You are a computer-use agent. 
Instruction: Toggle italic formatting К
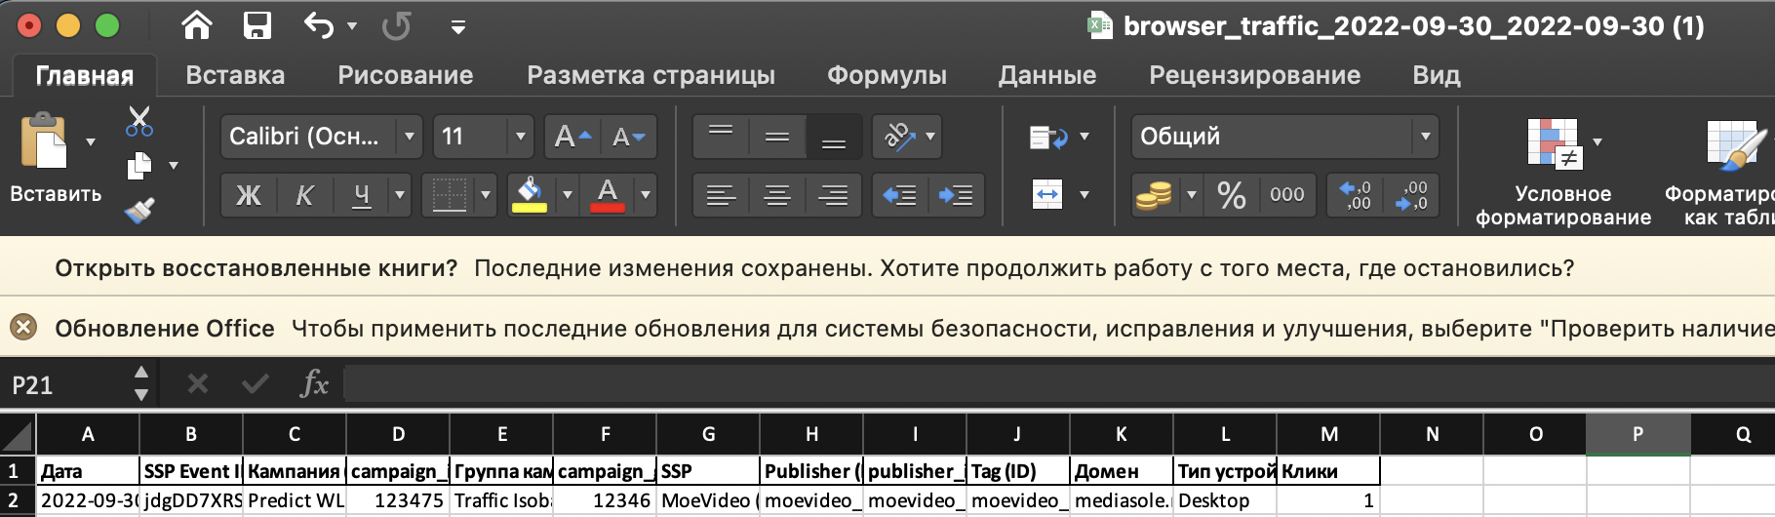(304, 195)
